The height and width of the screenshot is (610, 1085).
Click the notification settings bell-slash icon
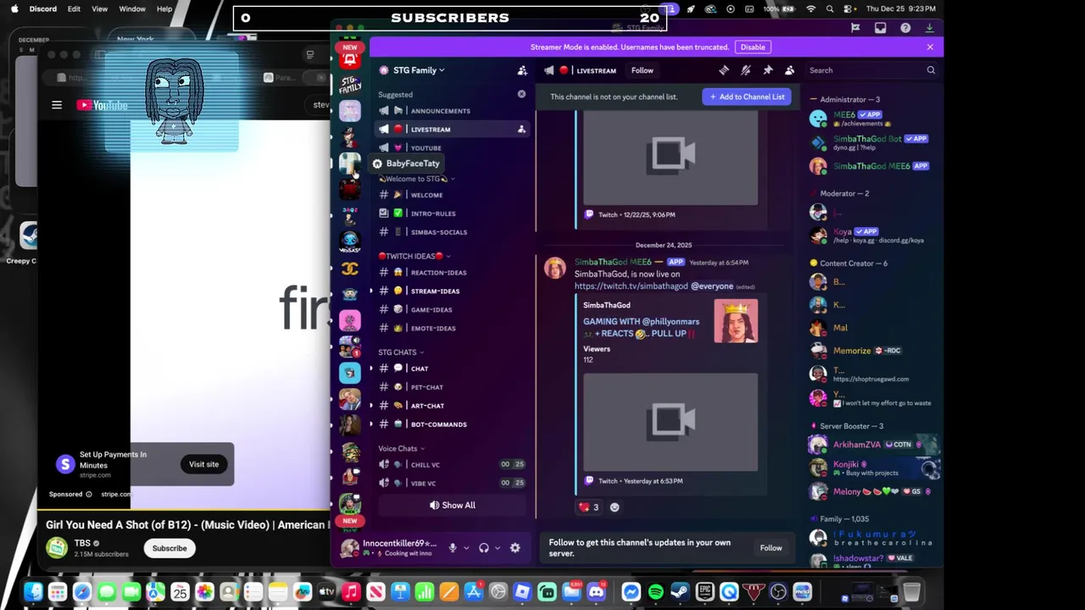pyautogui.click(x=746, y=70)
